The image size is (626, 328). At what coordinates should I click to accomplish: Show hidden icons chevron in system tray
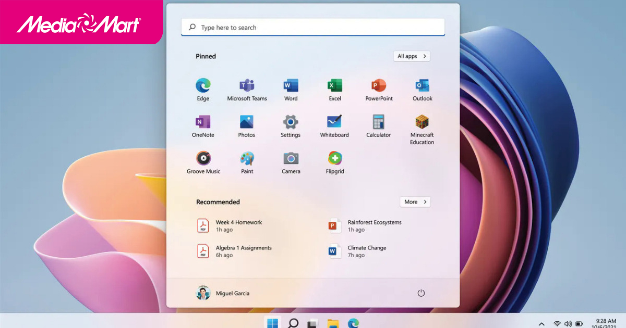coord(541,324)
